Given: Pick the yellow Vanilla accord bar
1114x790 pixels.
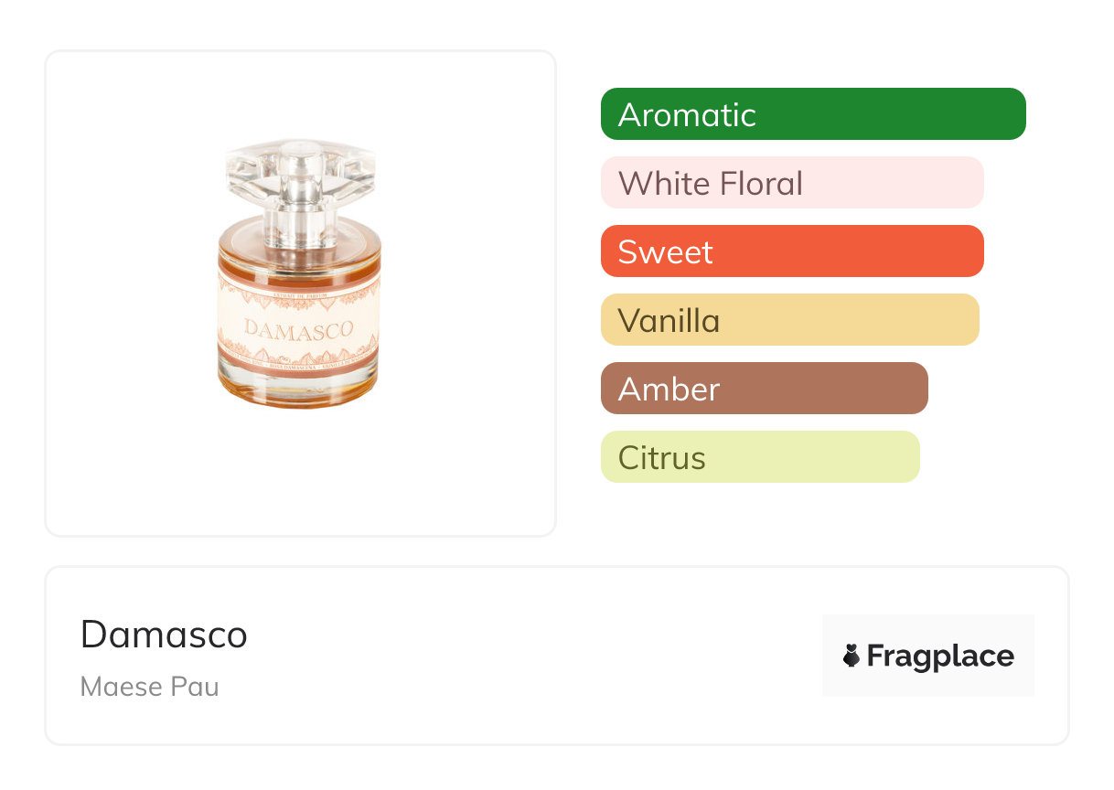Looking at the screenshot, I should 789,320.
